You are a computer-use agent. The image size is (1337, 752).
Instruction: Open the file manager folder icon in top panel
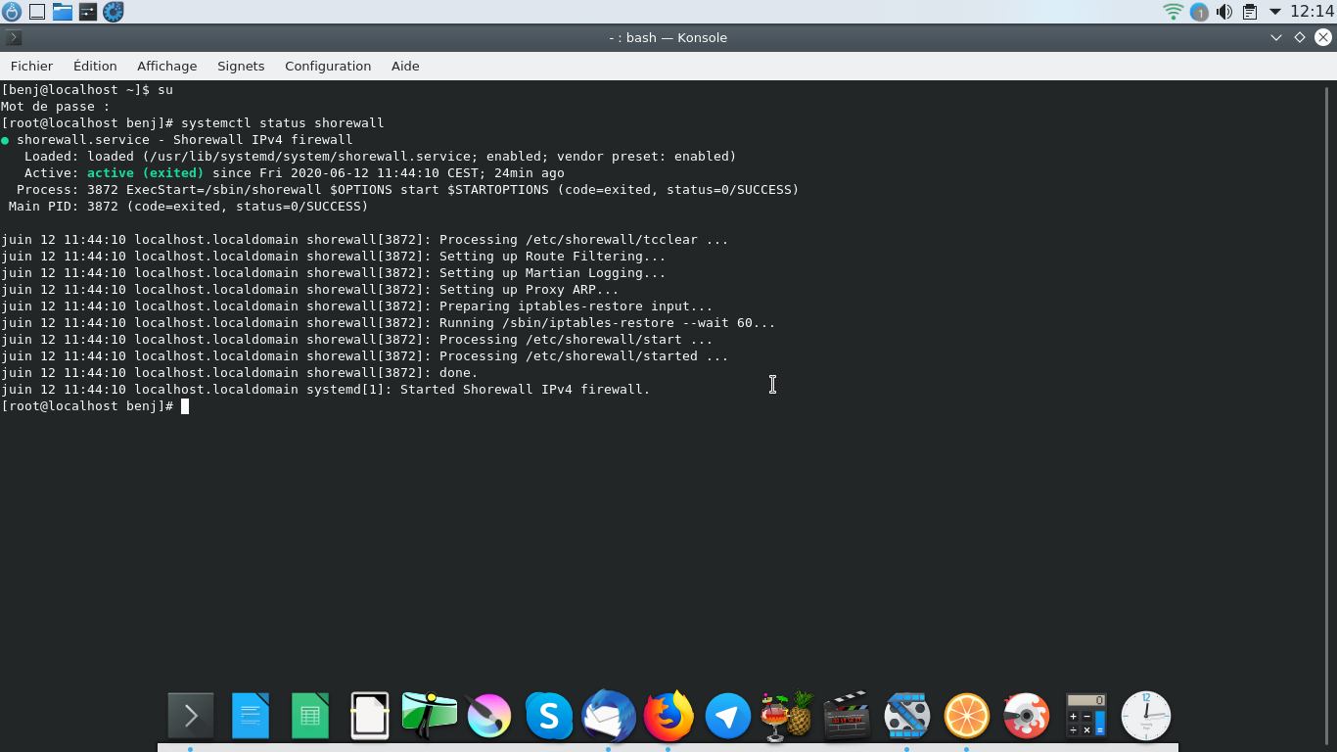62,12
